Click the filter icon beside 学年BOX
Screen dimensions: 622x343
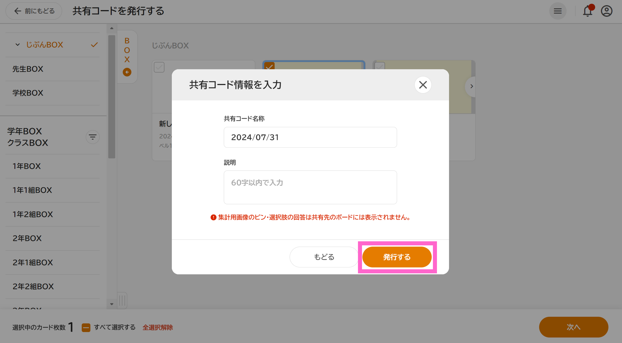coord(92,137)
